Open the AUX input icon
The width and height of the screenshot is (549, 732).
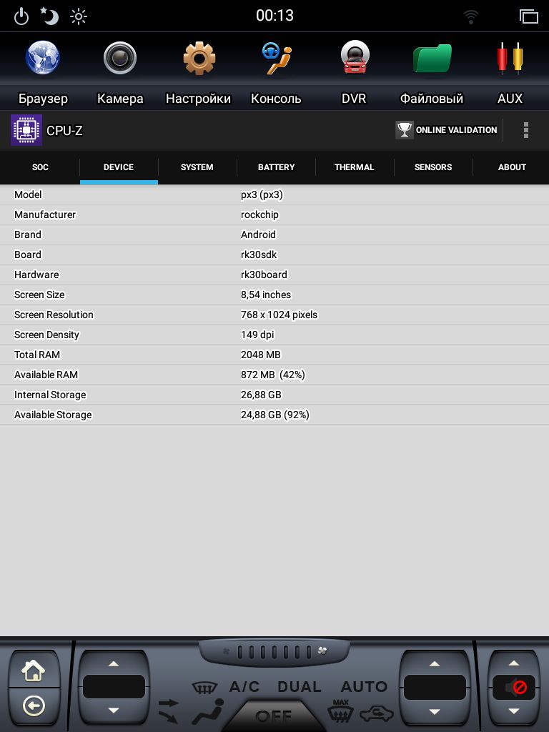click(510, 59)
